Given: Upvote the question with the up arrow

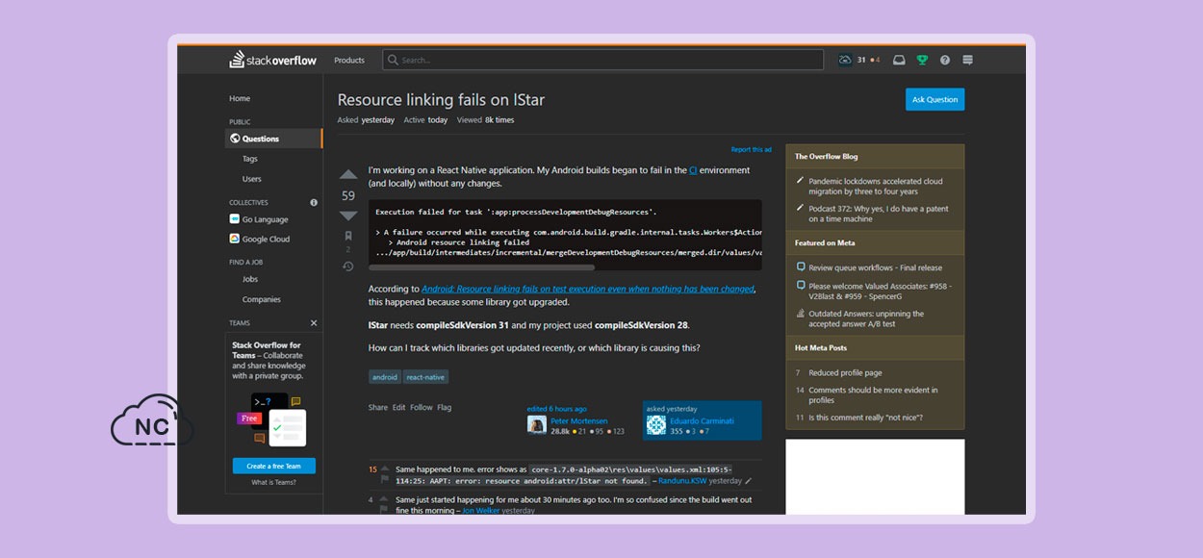Looking at the screenshot, I should click(348, 174).
